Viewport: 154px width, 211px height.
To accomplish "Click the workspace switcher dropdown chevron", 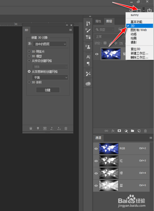I will click(144, 10).
